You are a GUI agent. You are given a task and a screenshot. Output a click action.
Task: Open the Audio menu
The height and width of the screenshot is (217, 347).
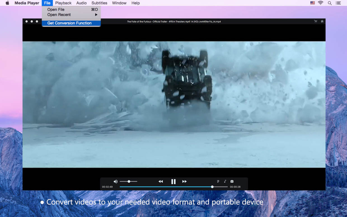point(81,3)
